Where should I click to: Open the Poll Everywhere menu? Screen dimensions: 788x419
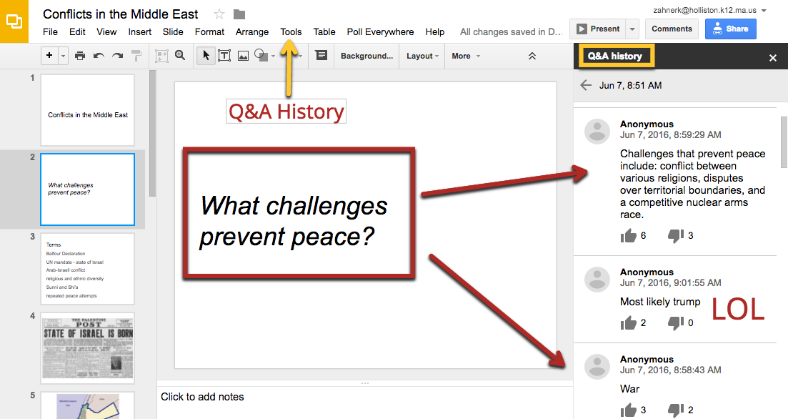(381, 31)
